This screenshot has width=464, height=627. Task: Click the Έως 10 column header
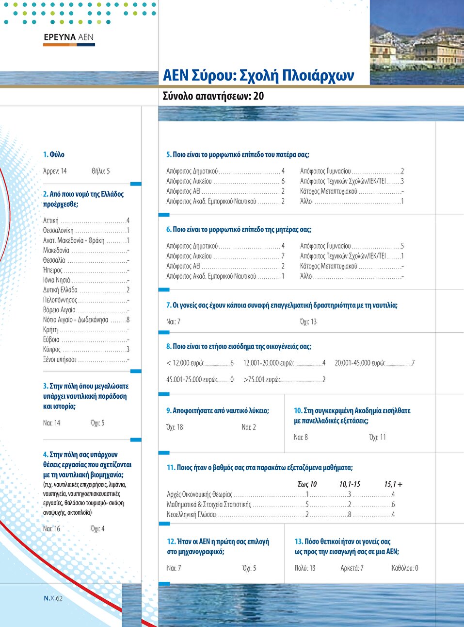click(307, 484)
